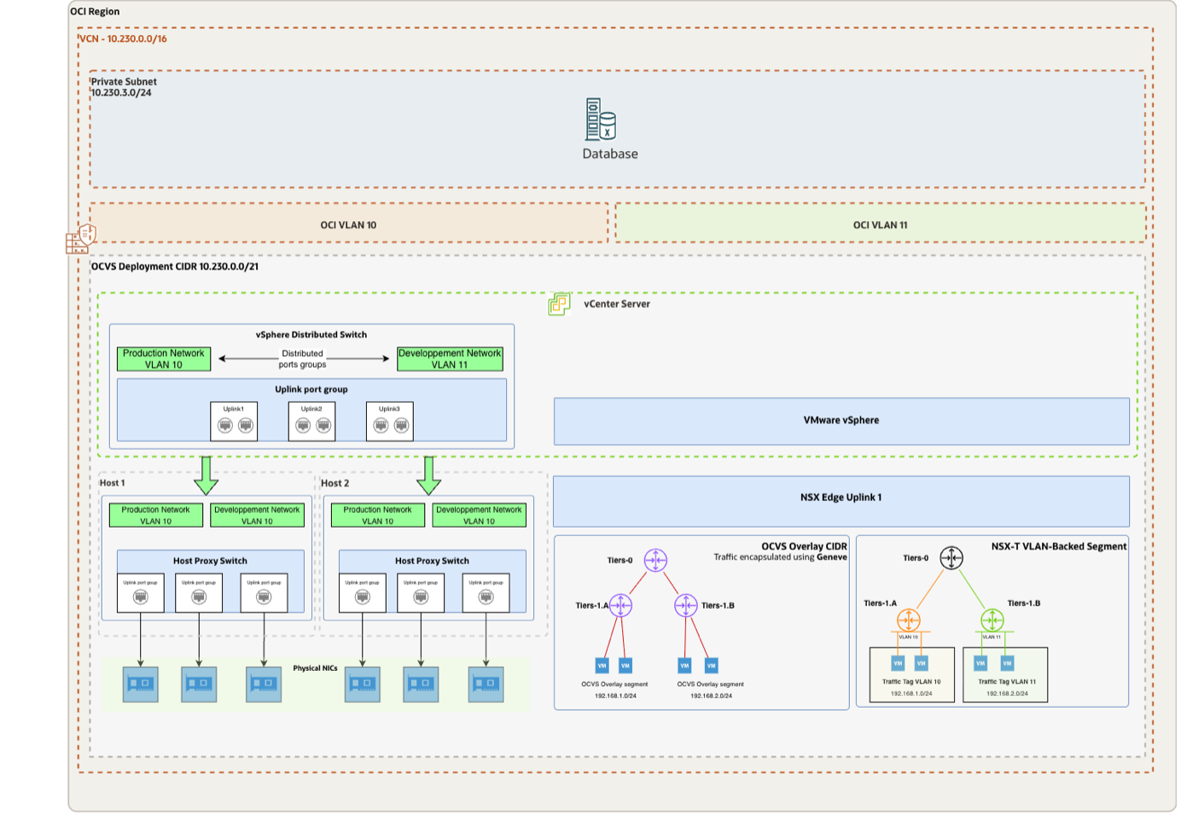
Task: Click the NSX Edge Uplink 1 box
Action: 841,501
